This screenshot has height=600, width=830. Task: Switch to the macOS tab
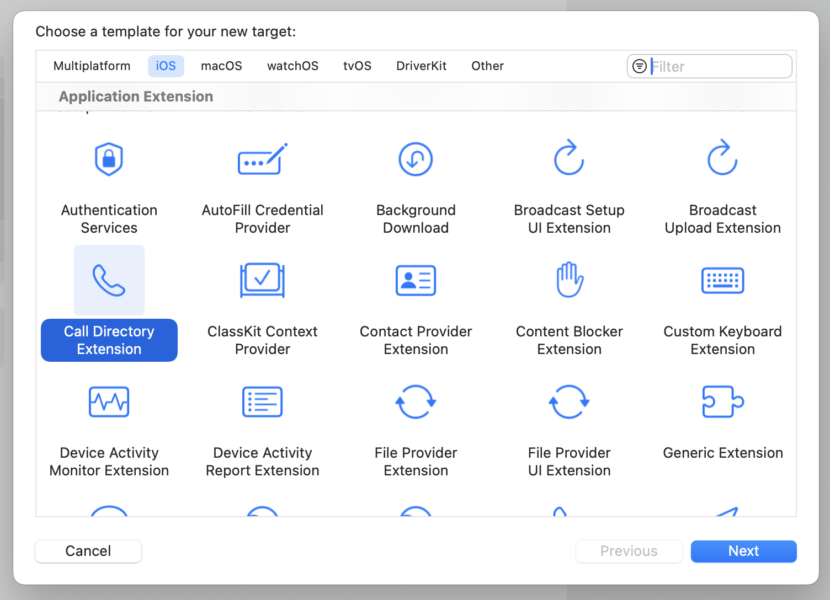221,66
